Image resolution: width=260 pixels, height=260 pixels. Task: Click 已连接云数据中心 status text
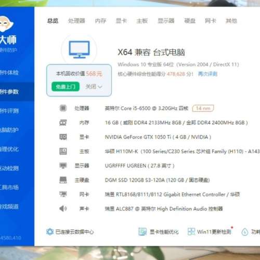coord(74,232)
